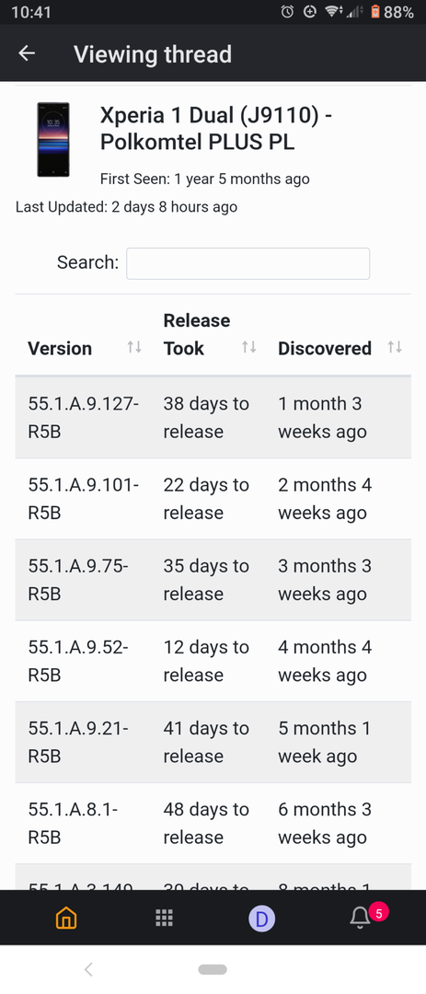Image resolution: width=426 pixels, height=994 pixels.
Task: Select firmware row 55.1.A.9.21-R5B
Action: pyautogui.click(x=213, y=743)
